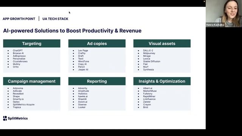Click the UA TECH STACK label
Image resolution: width=242 pixels, height=136 pixels.
click(55, 19)
